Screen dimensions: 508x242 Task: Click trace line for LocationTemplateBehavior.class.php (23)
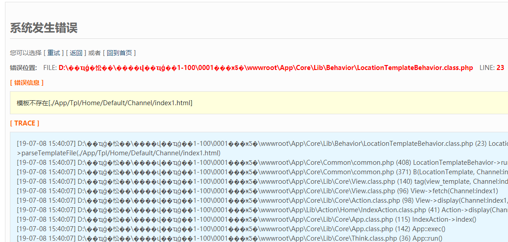pos(261,144)
